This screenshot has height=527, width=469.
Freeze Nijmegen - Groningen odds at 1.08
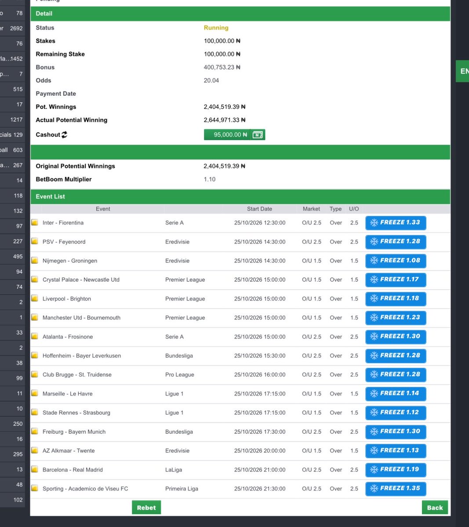point(396,261)
